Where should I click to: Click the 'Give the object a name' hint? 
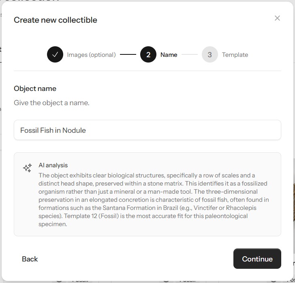click(x=51, y=103)
